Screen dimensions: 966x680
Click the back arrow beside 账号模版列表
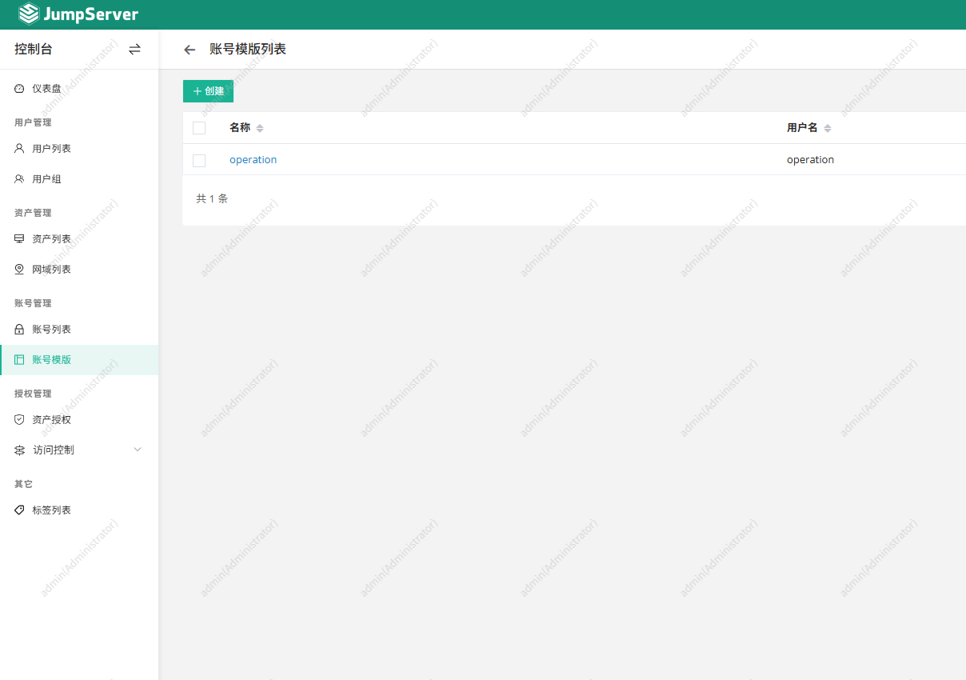[x=190, y=49]
